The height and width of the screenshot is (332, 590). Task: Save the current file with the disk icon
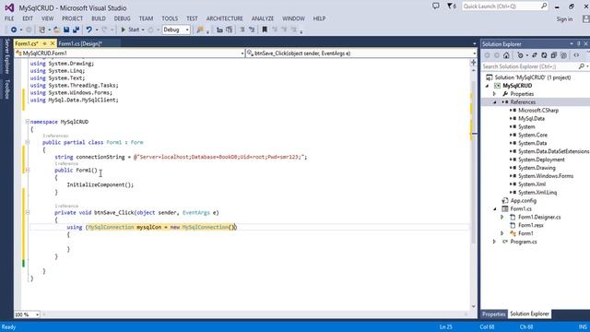coord(66,30)
